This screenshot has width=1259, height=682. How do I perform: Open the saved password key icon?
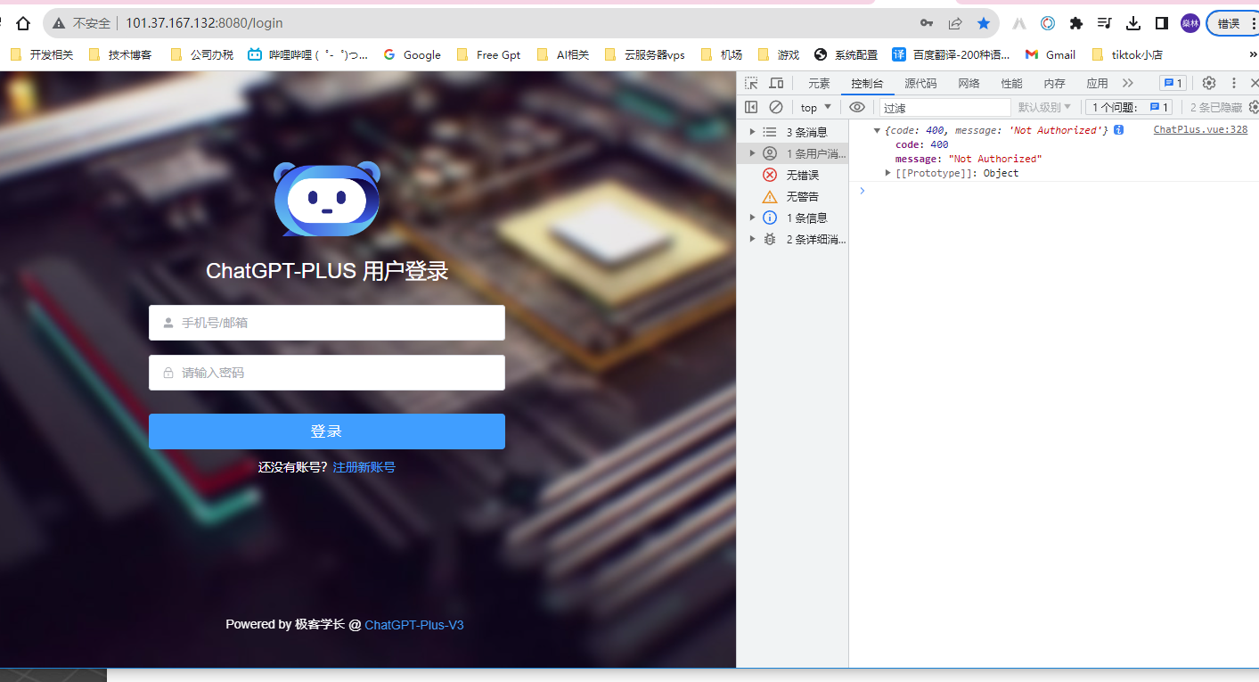(927, 23)
